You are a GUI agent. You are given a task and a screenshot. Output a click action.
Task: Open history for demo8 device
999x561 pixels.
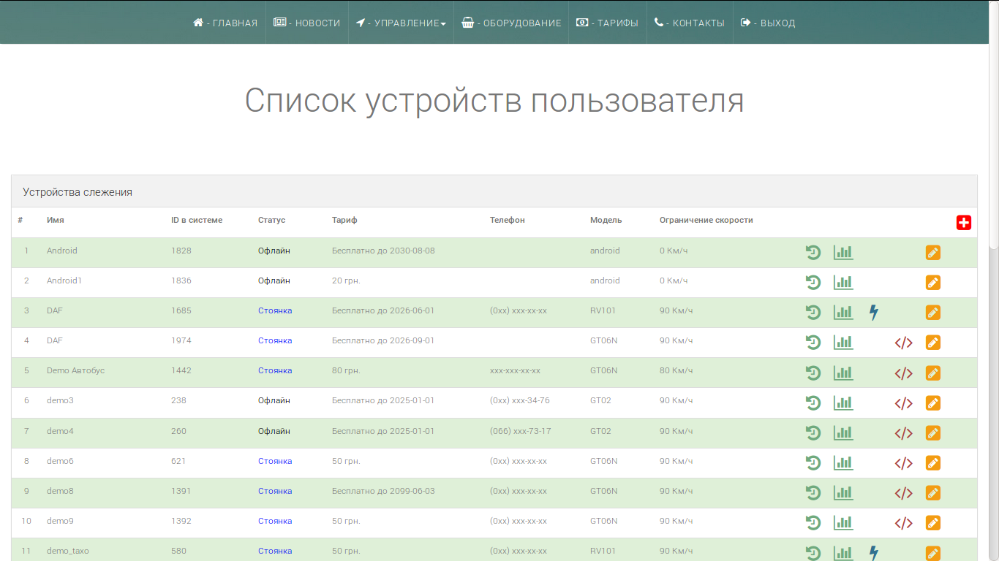813,493
